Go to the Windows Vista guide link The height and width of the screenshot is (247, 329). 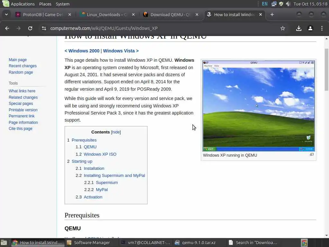pyautogui.click(x=119, y=51)
